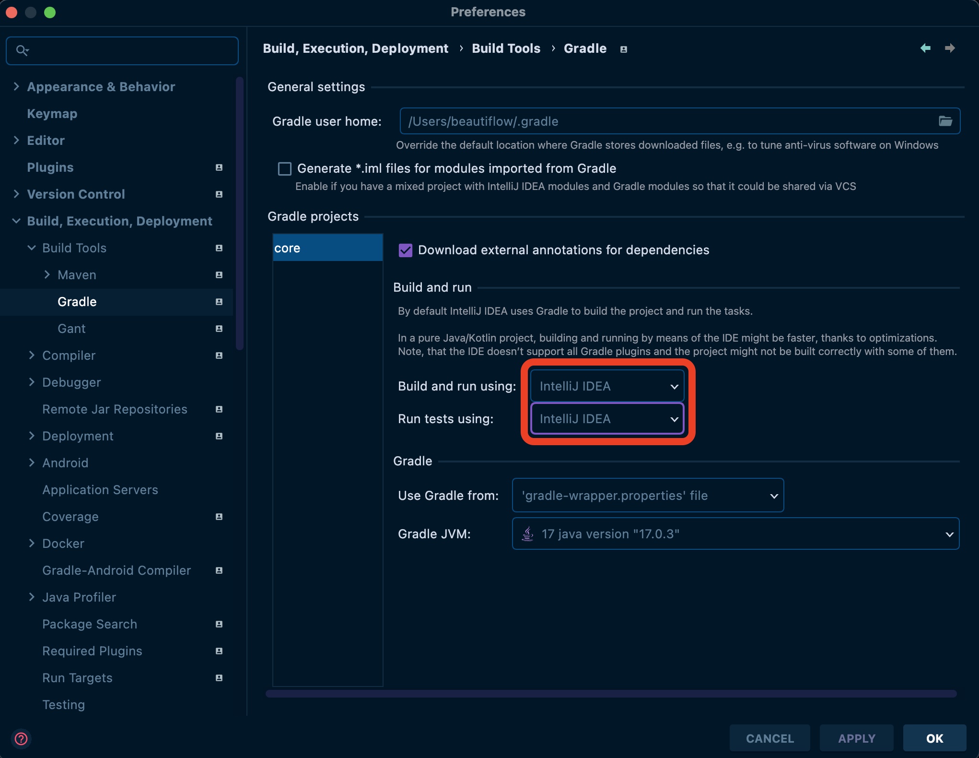
Task: Click project-level icon on Deployment row
Action: pos(219,436)
